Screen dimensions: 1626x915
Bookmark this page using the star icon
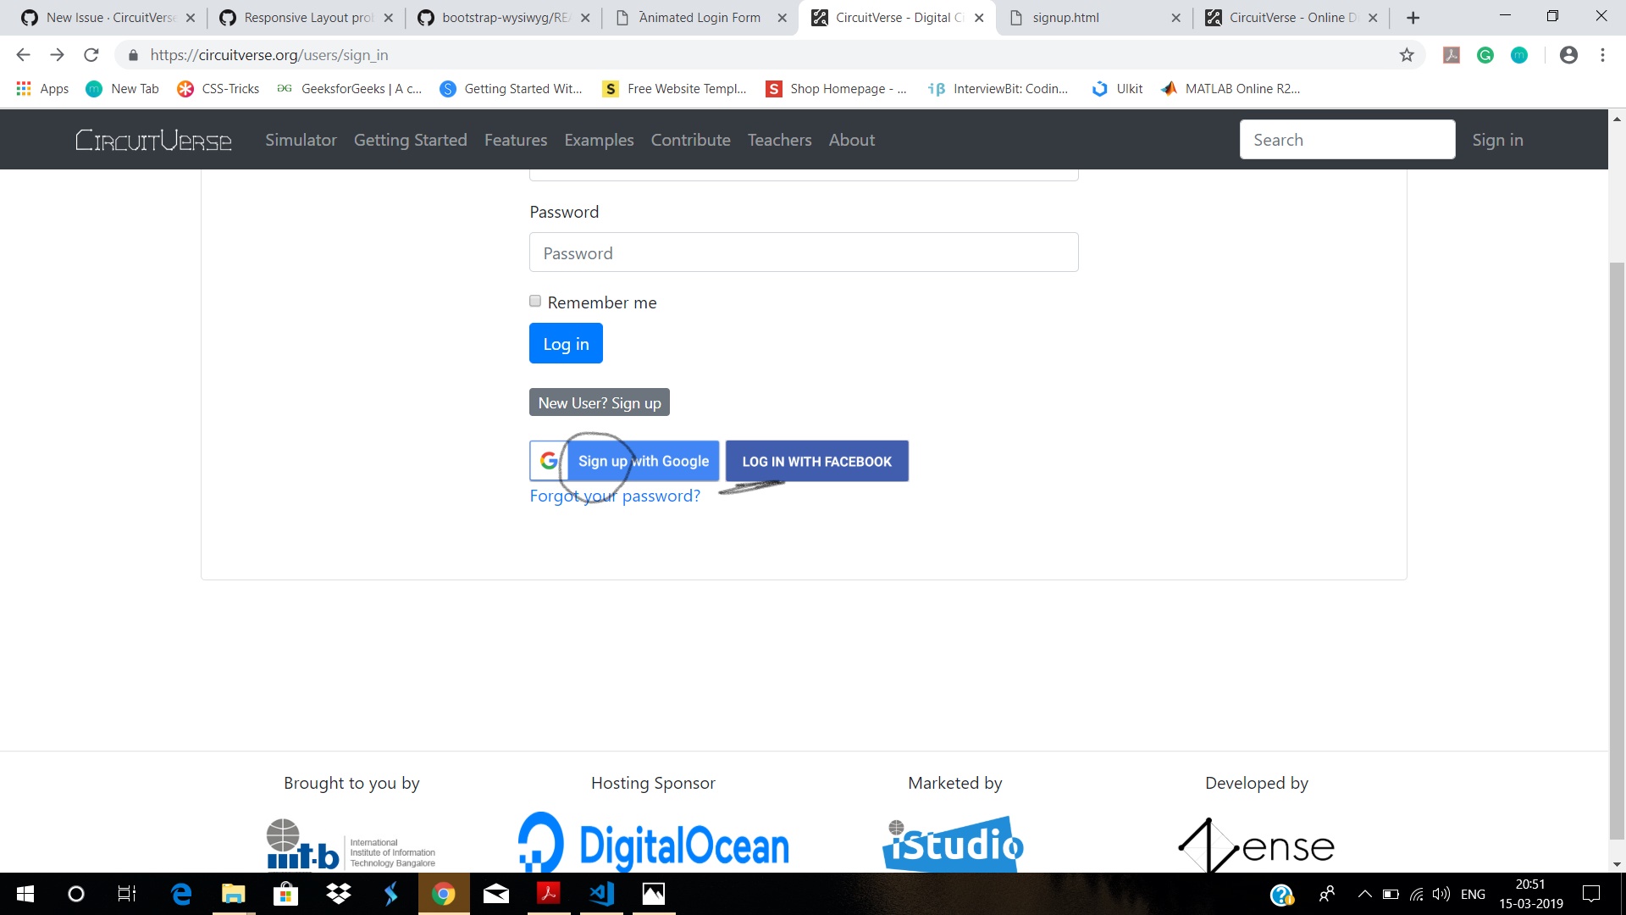click(x=1407, y=54)
